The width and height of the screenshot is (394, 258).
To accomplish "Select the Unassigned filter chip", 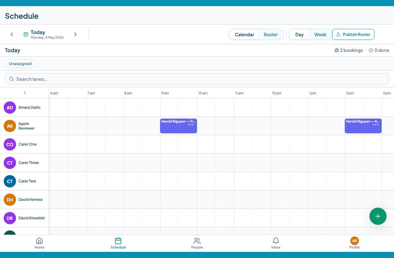I will pyautogui.click(x=20, y=64).
